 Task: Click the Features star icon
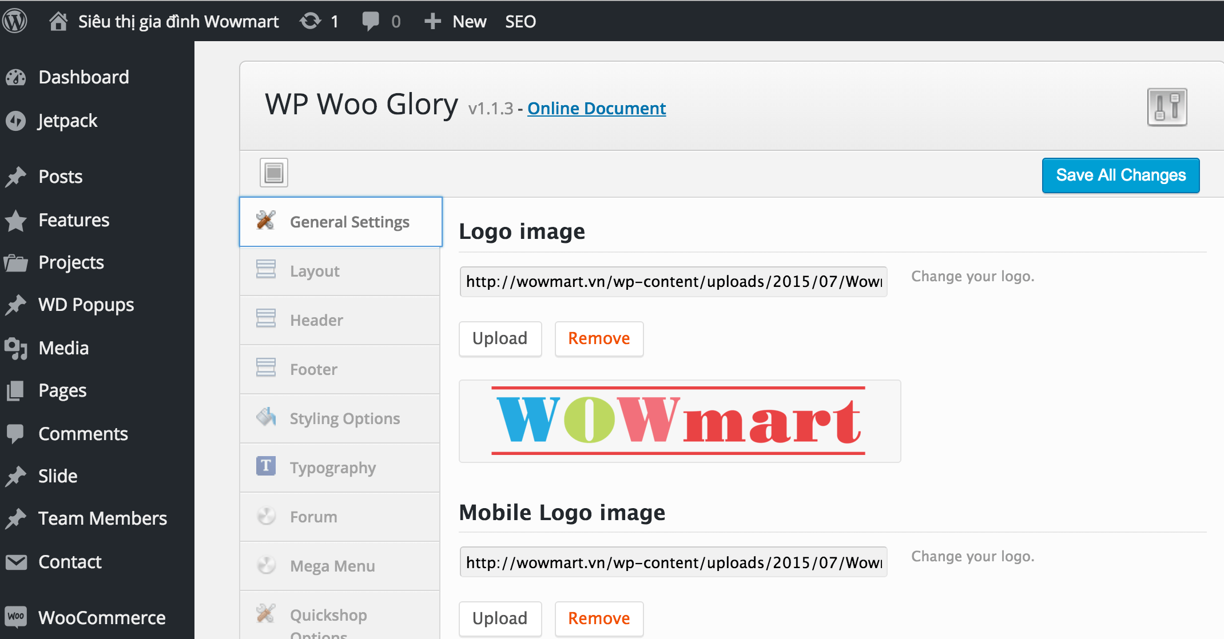[x=16, y=221]
